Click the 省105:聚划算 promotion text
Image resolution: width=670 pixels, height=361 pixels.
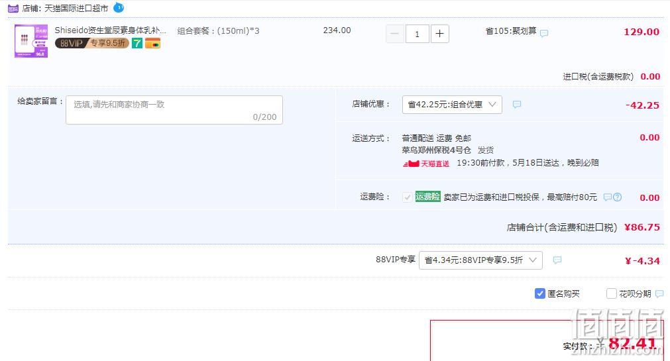tap(511, 30)
